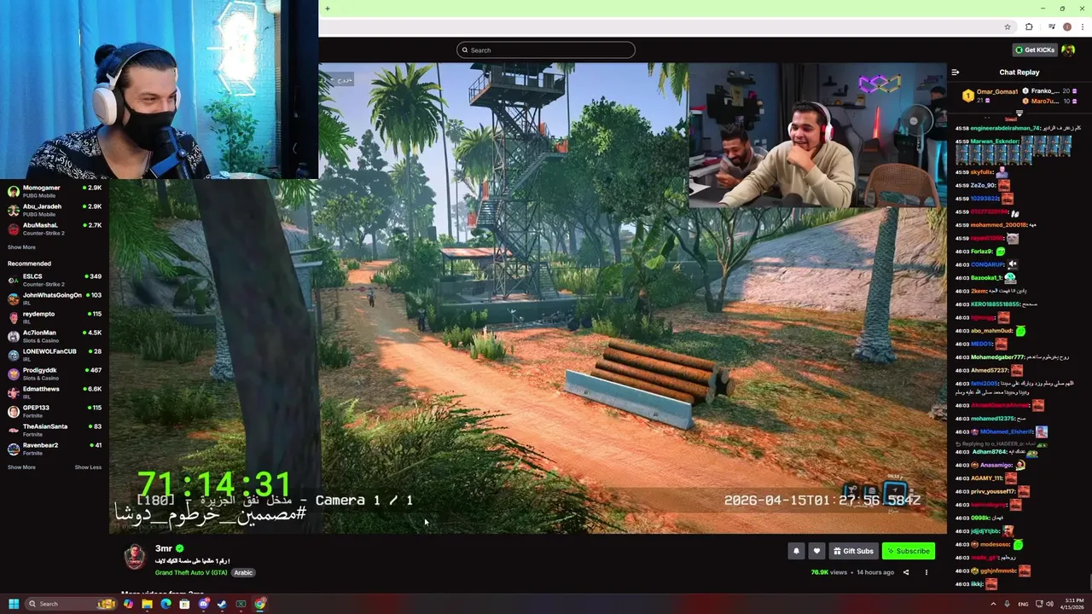Open File Explorer from the taskbar
The width and height of the screenshot is (1092, 614).
pyautogui.click(x=147, y=604)
